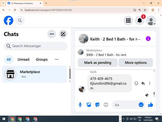Select the All chats filter
Screen dimensions: 162x122
9,60
